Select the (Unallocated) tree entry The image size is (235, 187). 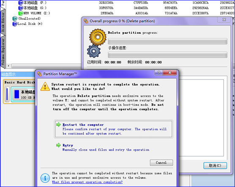tap(30, 19)
